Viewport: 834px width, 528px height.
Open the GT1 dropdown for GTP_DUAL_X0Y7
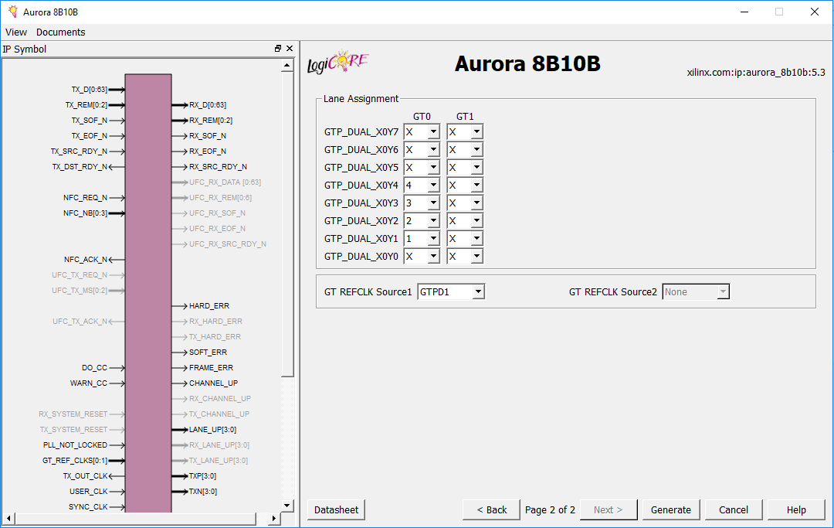(477, 131)
